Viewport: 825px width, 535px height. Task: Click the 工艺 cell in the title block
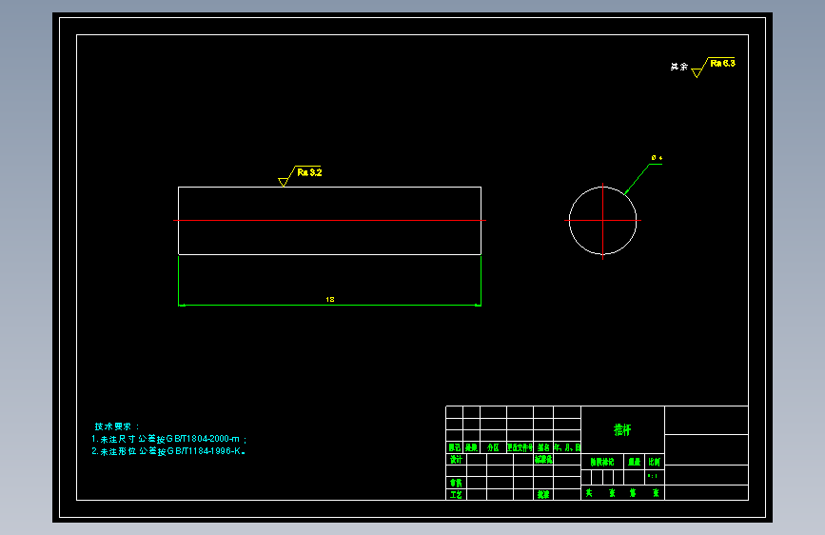[x=456, y=494]
